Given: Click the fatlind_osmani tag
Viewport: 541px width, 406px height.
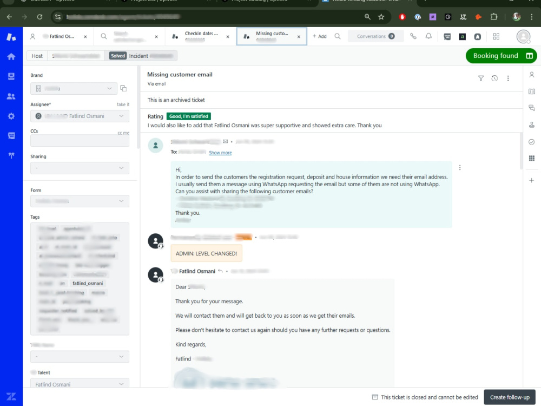Looking at the screenshot, I should coord(88,284).
